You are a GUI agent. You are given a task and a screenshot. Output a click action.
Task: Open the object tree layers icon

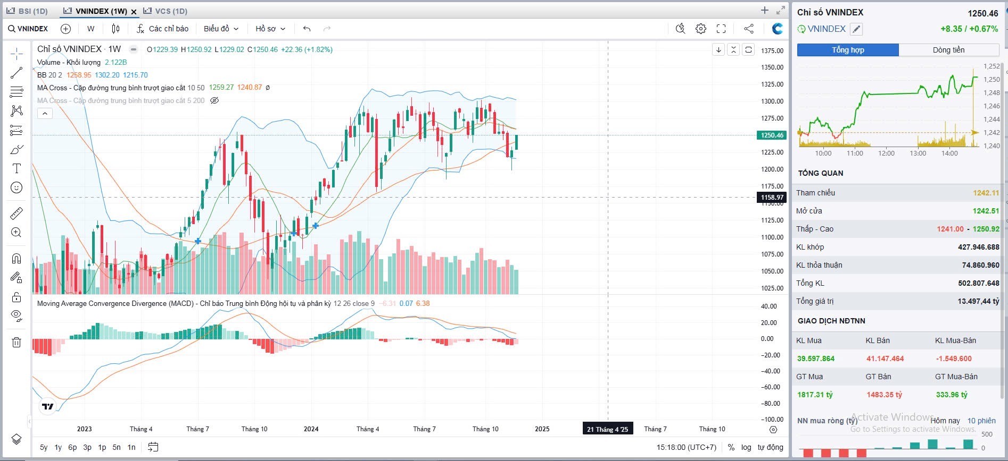point(16,439)
